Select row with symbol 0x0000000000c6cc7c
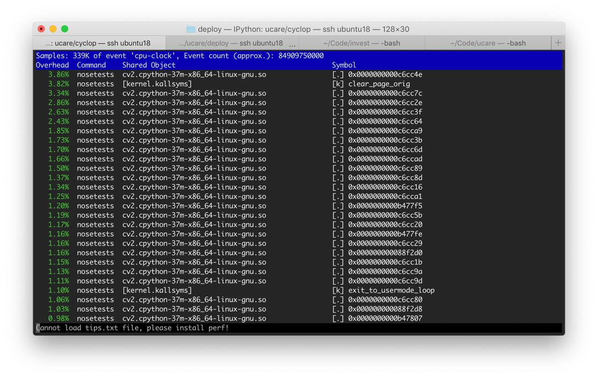The width and height of the screenshot is (598, 379). pyautogui.click(x=299, y=93)
